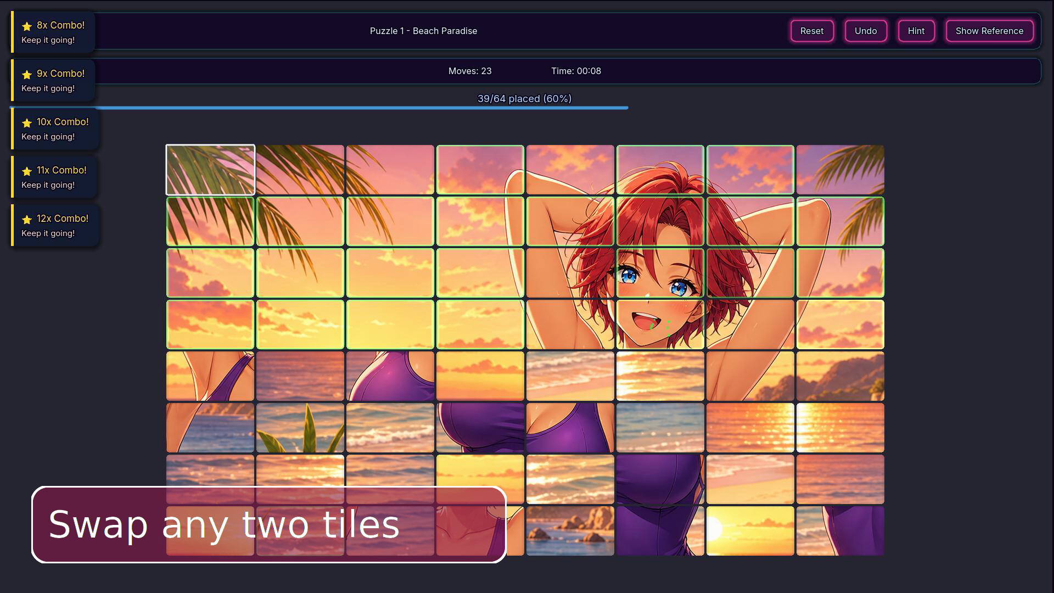1054x593 pixels.
Task: Dismiss the 8x Combo notification
Action: click(53, 32)
